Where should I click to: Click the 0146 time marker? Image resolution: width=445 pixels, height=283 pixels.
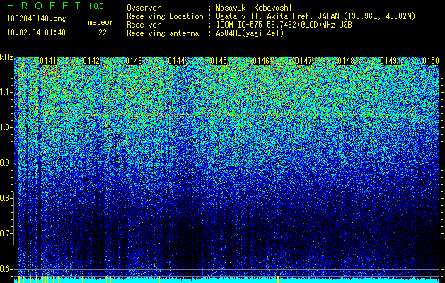[261, 61]
